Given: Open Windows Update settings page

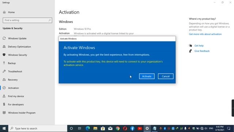Looking at the screenshot, I should pos(17,38).
